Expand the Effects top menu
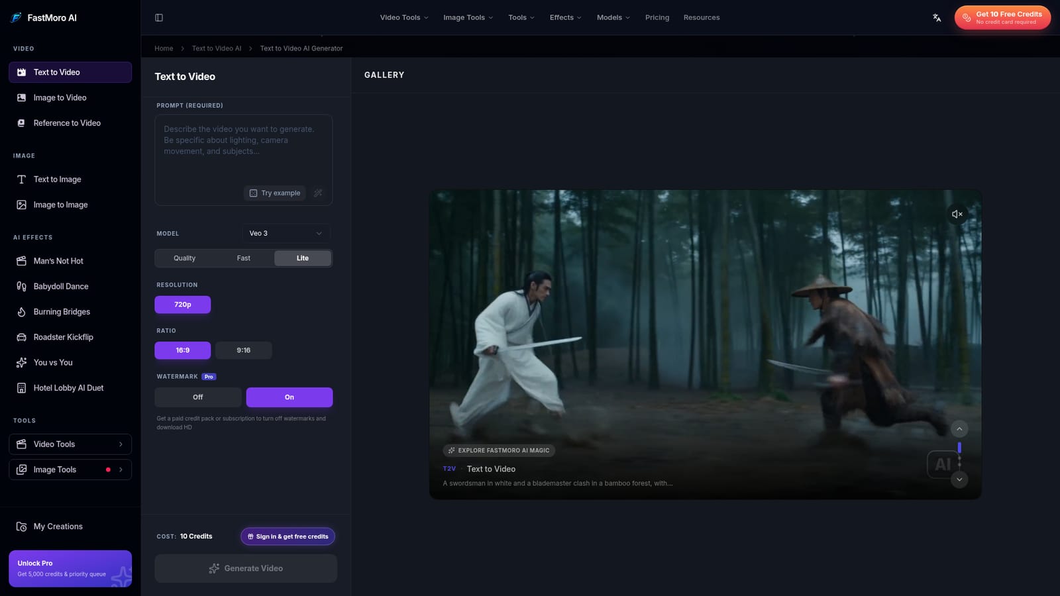The image size is (1060, 596). tap(565, 18)
